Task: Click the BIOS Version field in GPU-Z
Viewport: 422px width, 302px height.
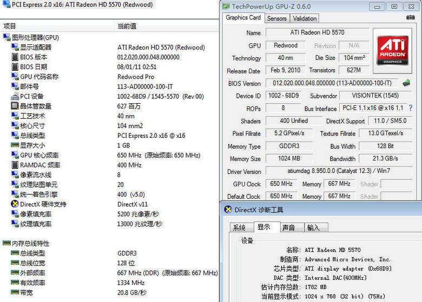Action: coord(332,83)
